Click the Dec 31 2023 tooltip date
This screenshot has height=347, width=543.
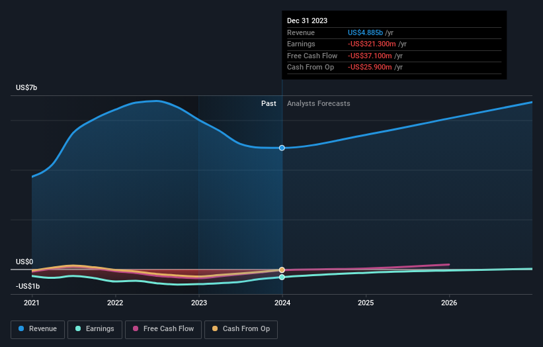[x=307, y=21]
